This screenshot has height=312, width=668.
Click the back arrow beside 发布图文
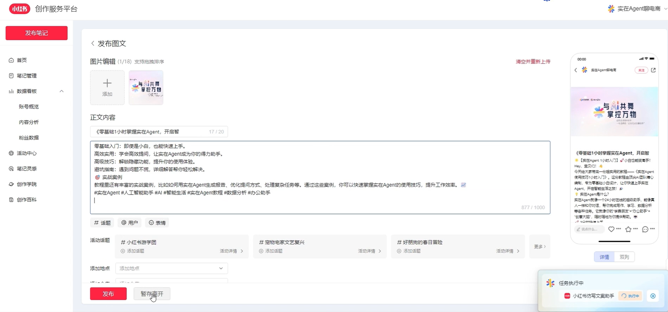coord(93,44)
